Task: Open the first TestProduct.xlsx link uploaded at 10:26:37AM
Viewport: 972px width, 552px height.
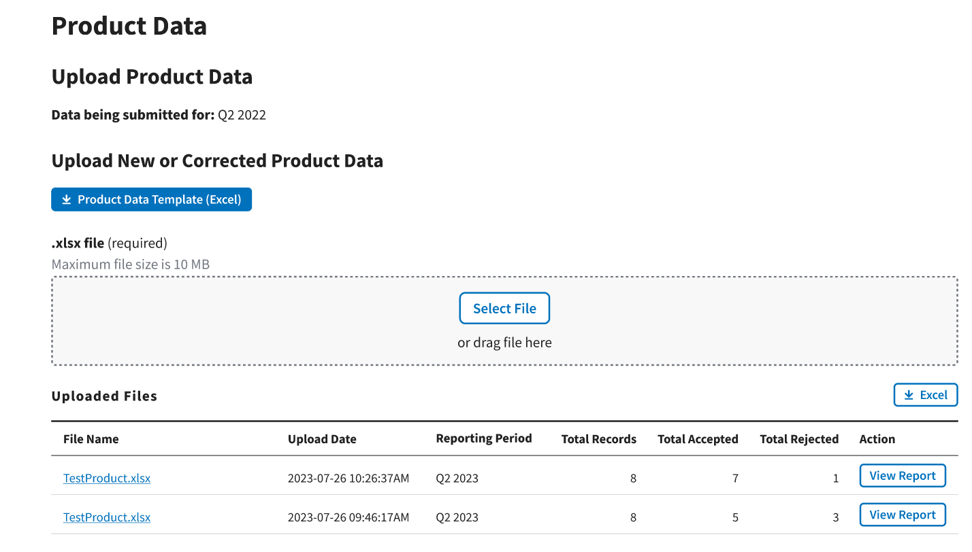Action: click(x=107, y=479)
